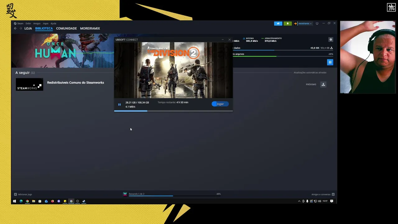Close the Ubisoft Connect window
This screenshot has width=398, height=224.
tap(229, 40)
